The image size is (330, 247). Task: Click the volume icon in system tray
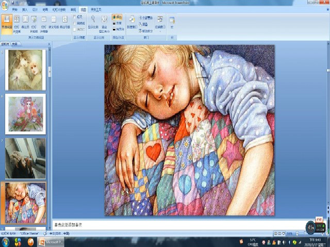(284, 242)
